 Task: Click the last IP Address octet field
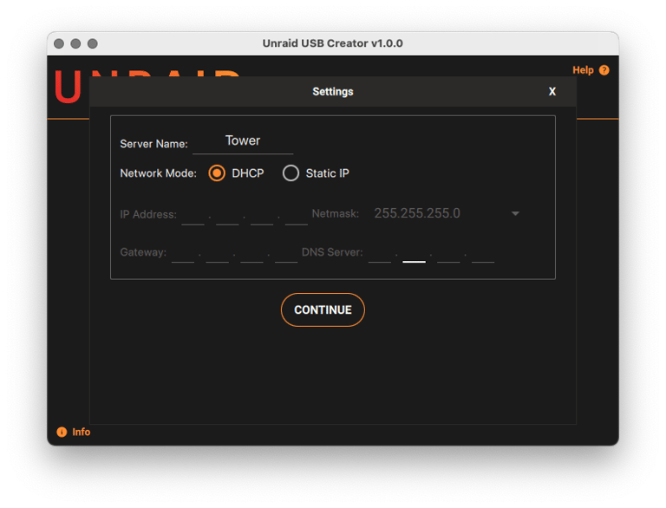pyautogui.click(x=297, y=215)
